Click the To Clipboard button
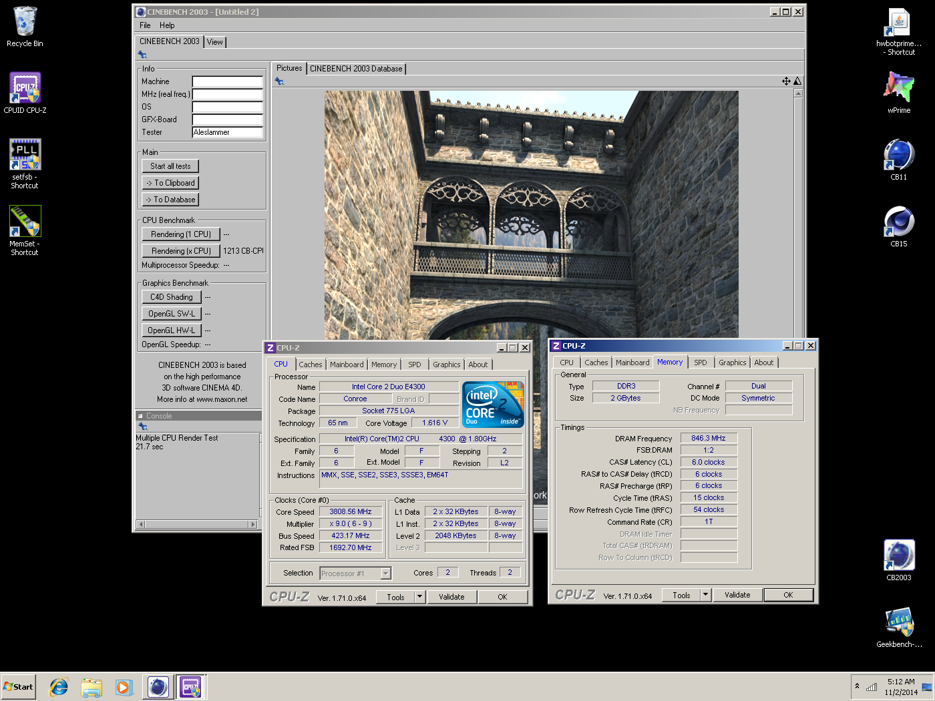 [170, 183]
